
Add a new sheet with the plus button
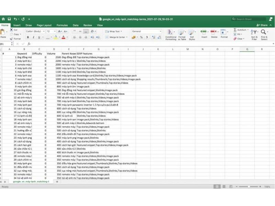[x=57, y=182]
